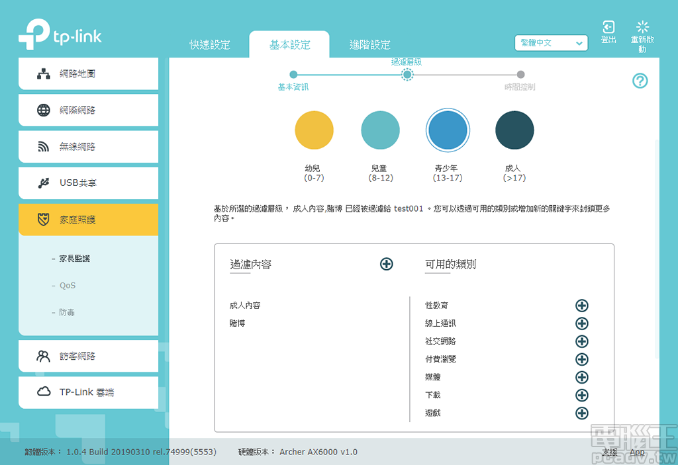The image size is (678, 465).
Task: Expand the 過濾內容 add keyword control
Action: [x=386, y=263]
